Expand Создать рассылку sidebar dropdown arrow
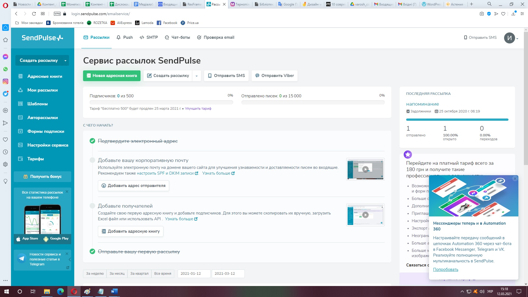 pos(65,61)
